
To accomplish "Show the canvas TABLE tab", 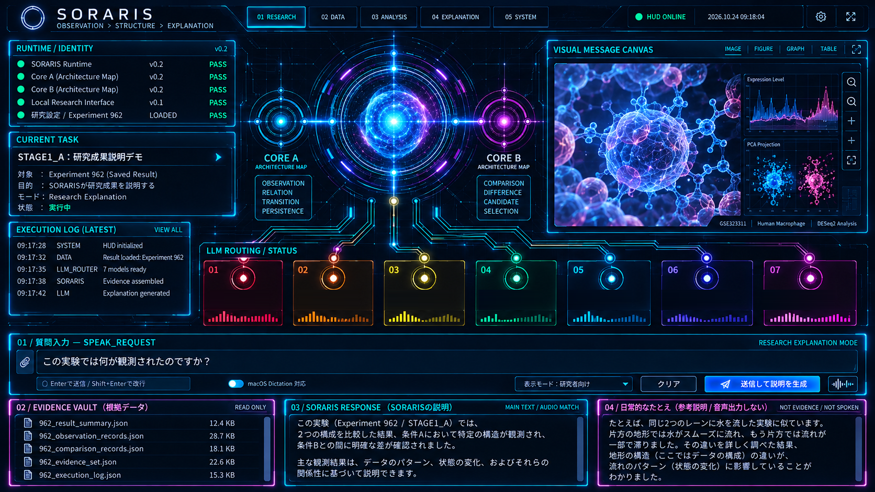I will pos(828,49).
